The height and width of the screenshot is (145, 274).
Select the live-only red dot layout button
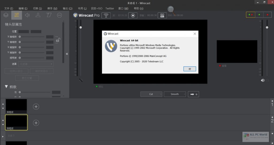pyautogui.click(x=267, y=15)
